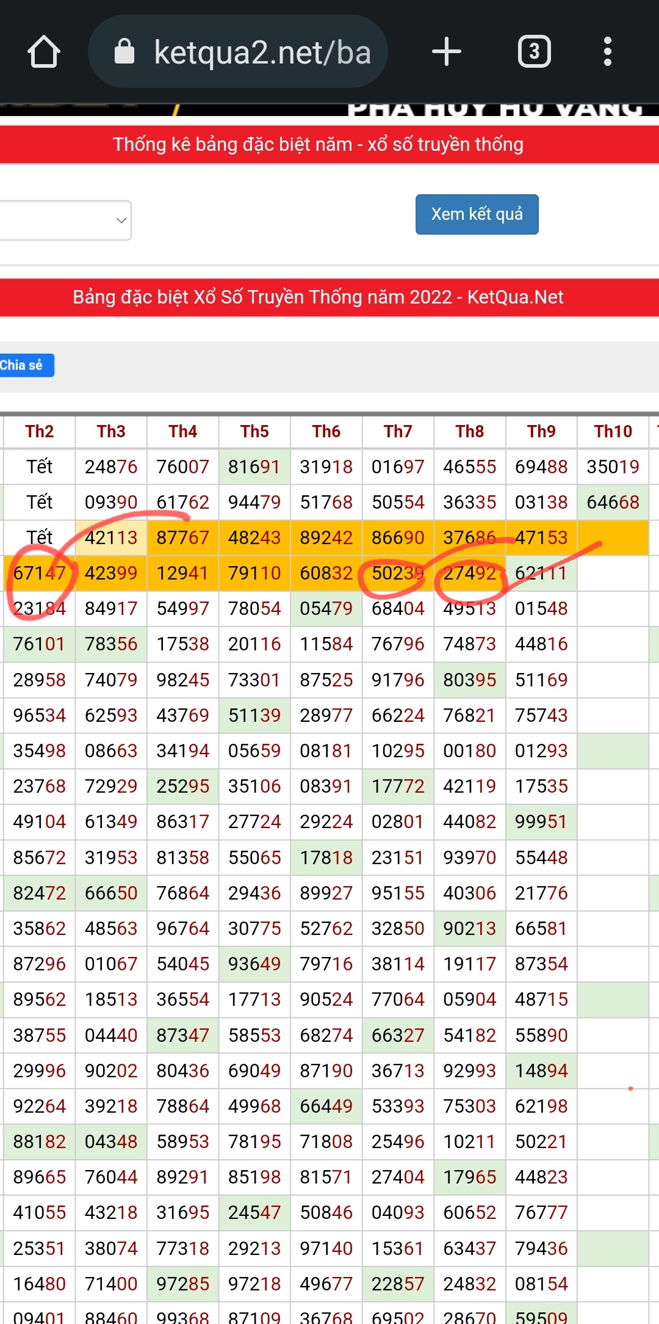Tap the padlock site security icon
This screenshot has width=659, height=1324.
click(124, 51)
